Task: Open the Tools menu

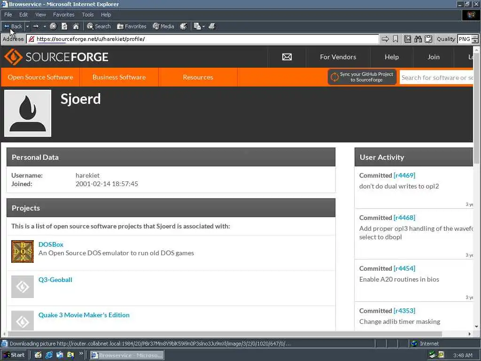Action: 88,15
